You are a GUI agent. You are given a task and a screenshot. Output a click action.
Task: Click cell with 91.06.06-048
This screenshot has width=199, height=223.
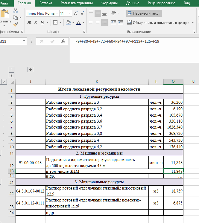coord(30,163)
